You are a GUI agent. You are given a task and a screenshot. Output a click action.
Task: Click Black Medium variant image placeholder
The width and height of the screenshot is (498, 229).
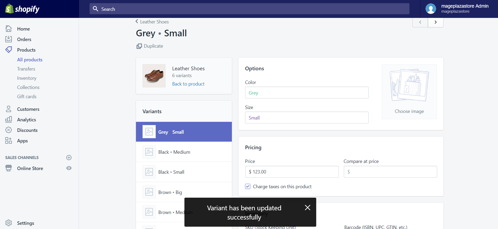tap(149, 152)
